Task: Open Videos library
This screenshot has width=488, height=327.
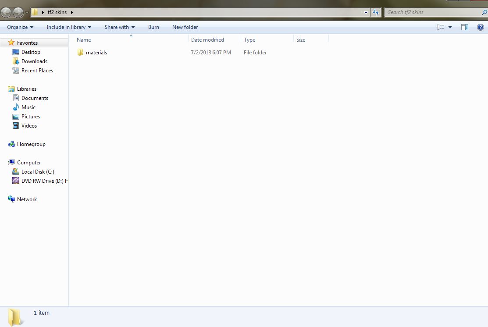Action: click(29, 126)
